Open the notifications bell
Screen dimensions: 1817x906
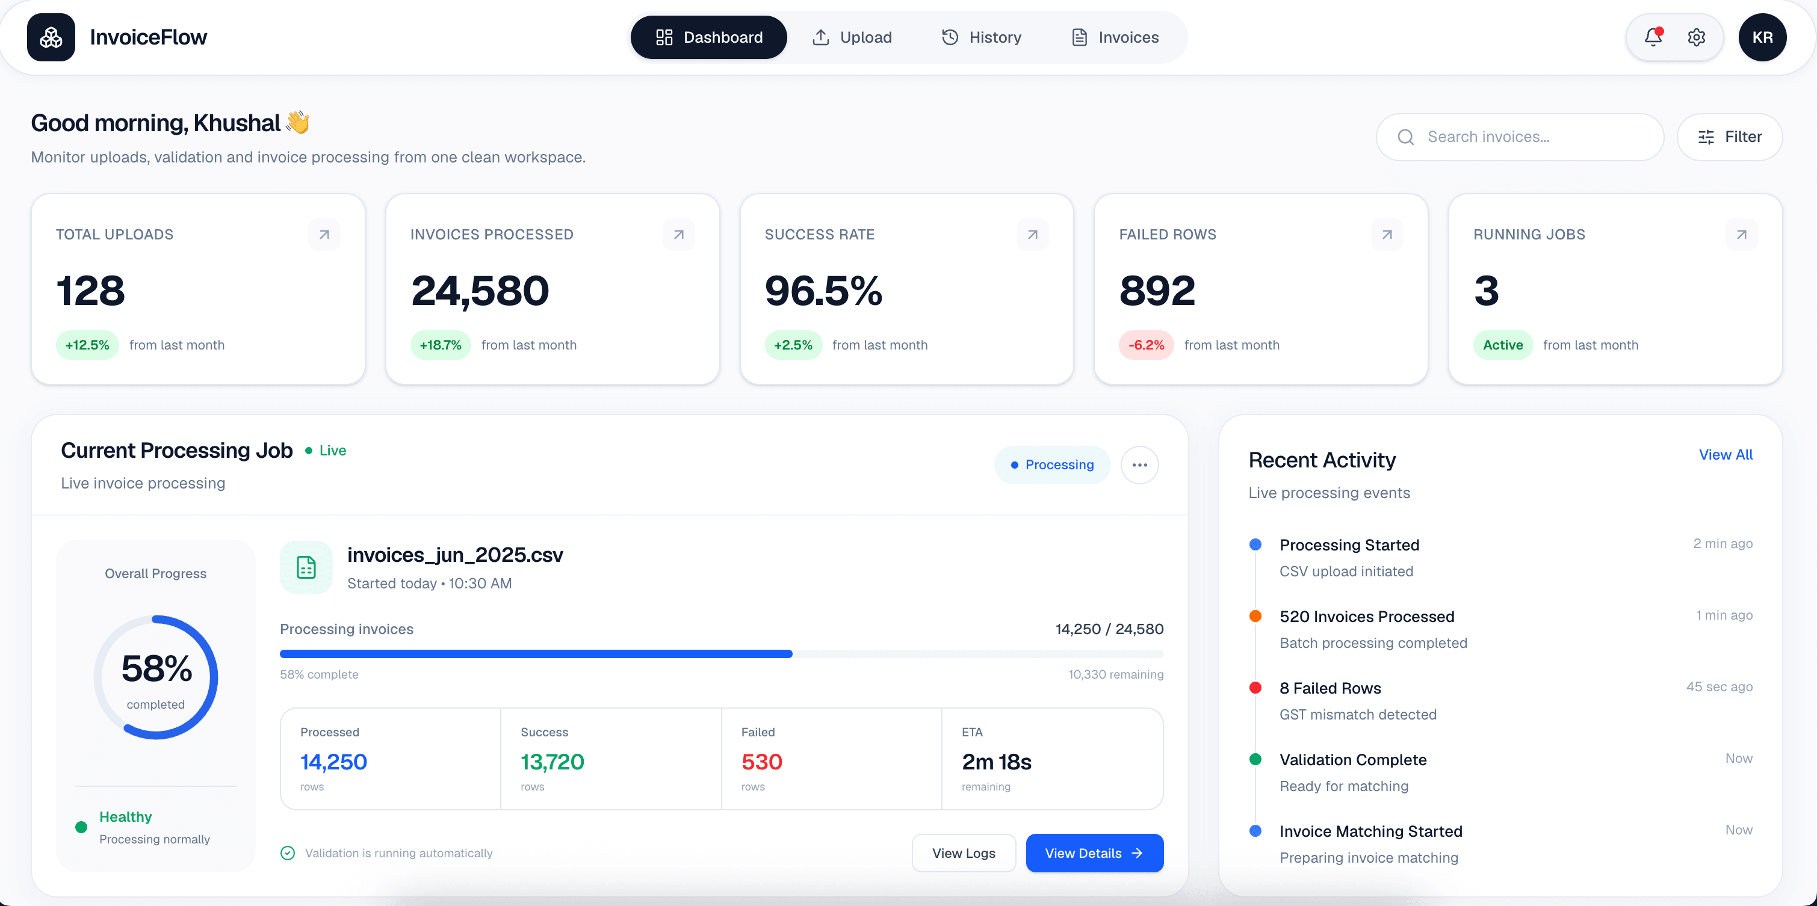[1653, 37]
